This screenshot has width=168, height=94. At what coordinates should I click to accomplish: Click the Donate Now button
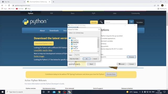point(111,74)
